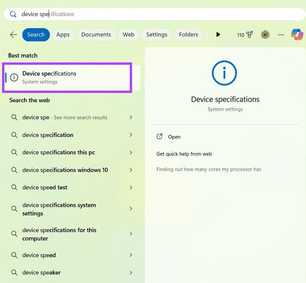Expand chevron for 'device specification' suggestion
Screen dimensions: 306x283
click(131, 135)
